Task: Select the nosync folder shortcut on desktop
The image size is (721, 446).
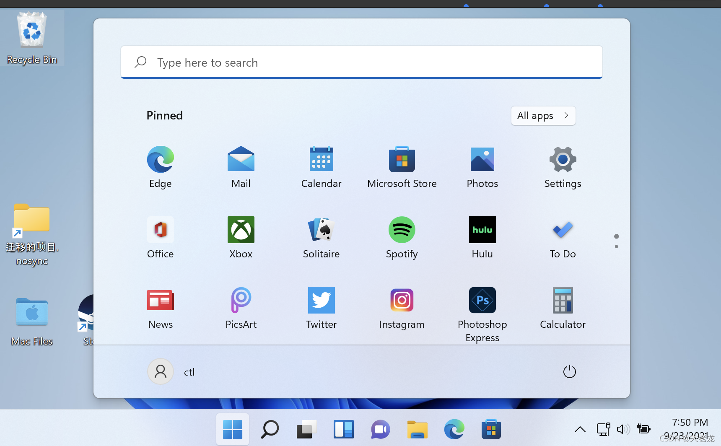Action: [32, 235]
